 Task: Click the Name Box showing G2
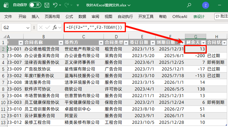[x=14, y=27]
